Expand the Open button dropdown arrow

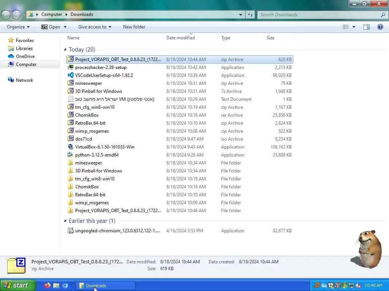pyautogui.click(x=65, y=27)
